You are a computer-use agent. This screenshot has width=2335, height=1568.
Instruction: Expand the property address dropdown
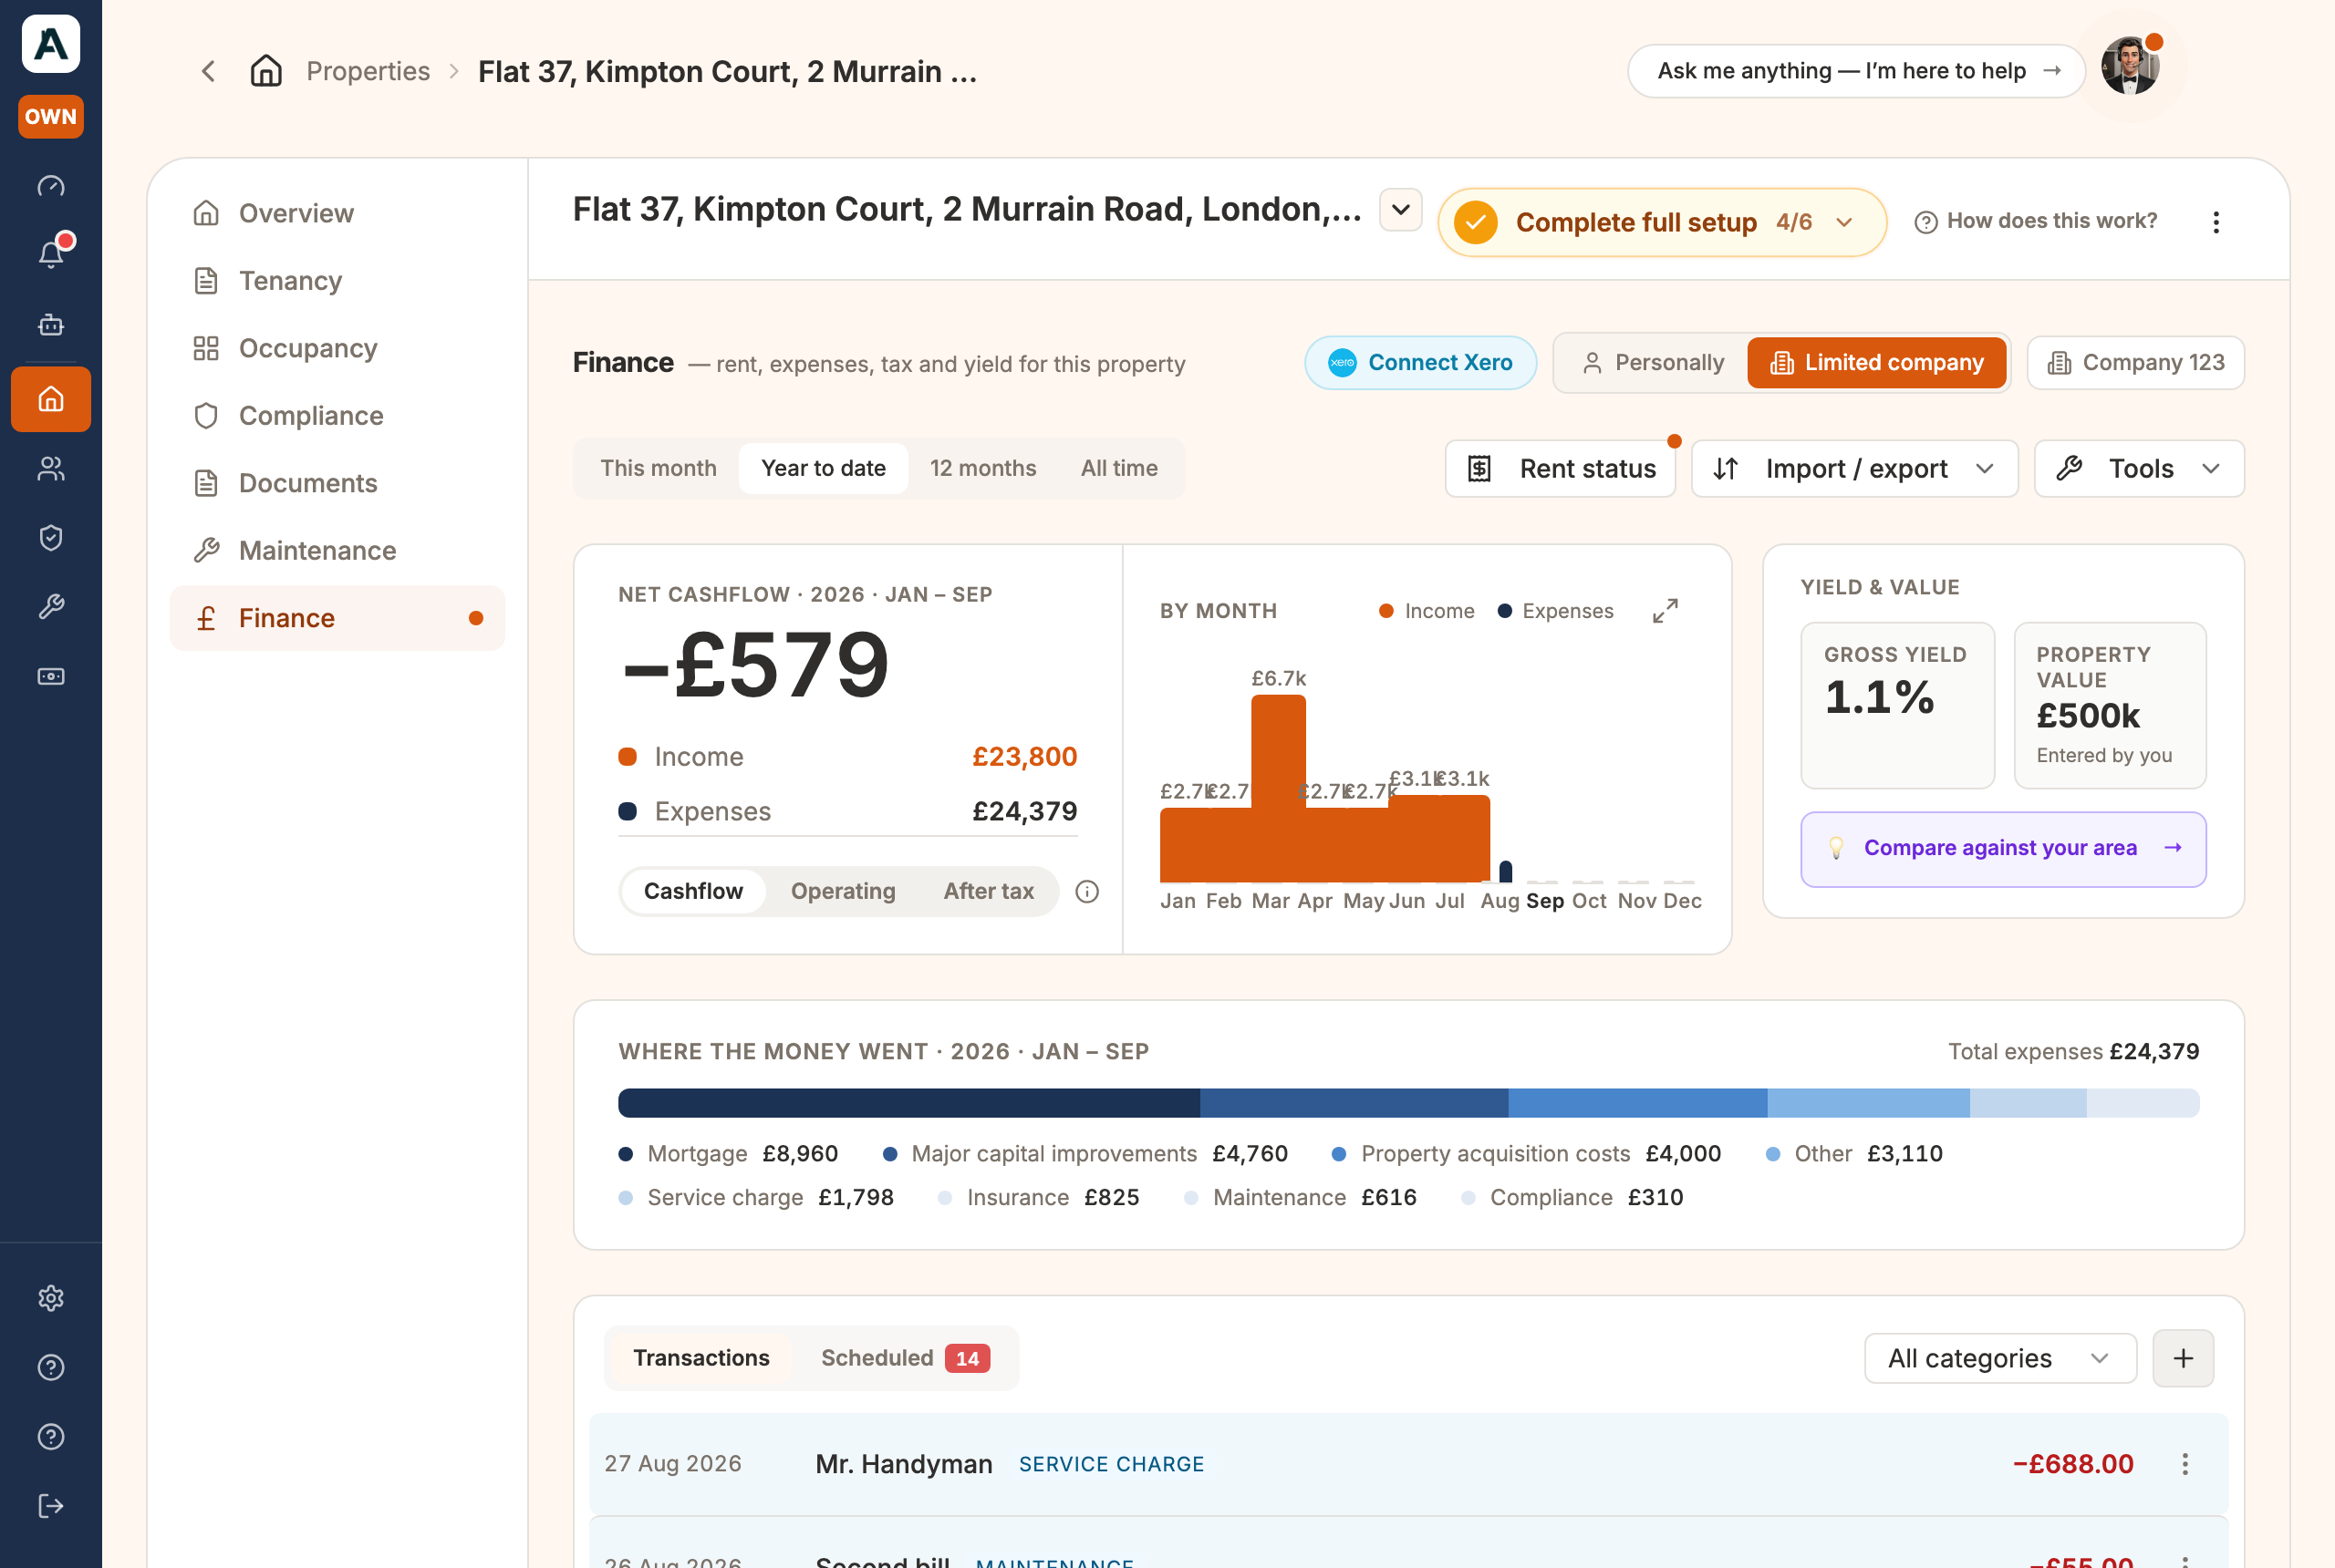pos(1401,210)
